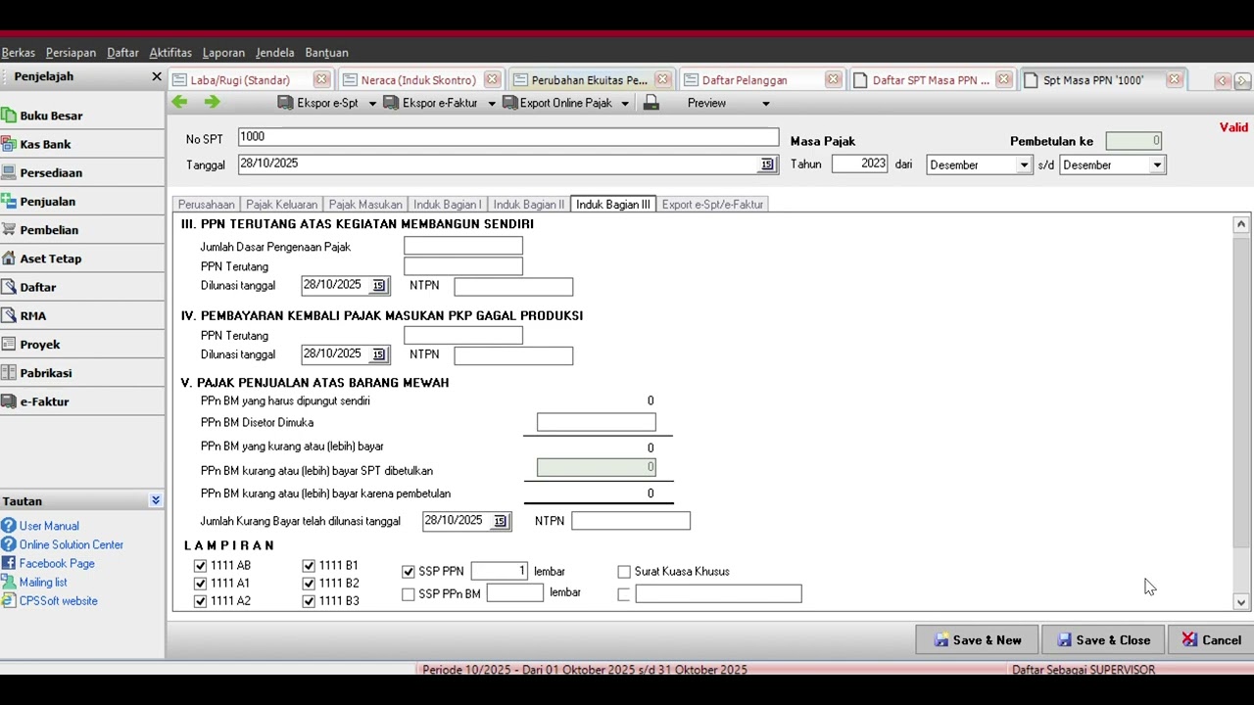Click the Save & New button
The width and height of the screenshot is (1254, 705).
(x=978, y=640)
